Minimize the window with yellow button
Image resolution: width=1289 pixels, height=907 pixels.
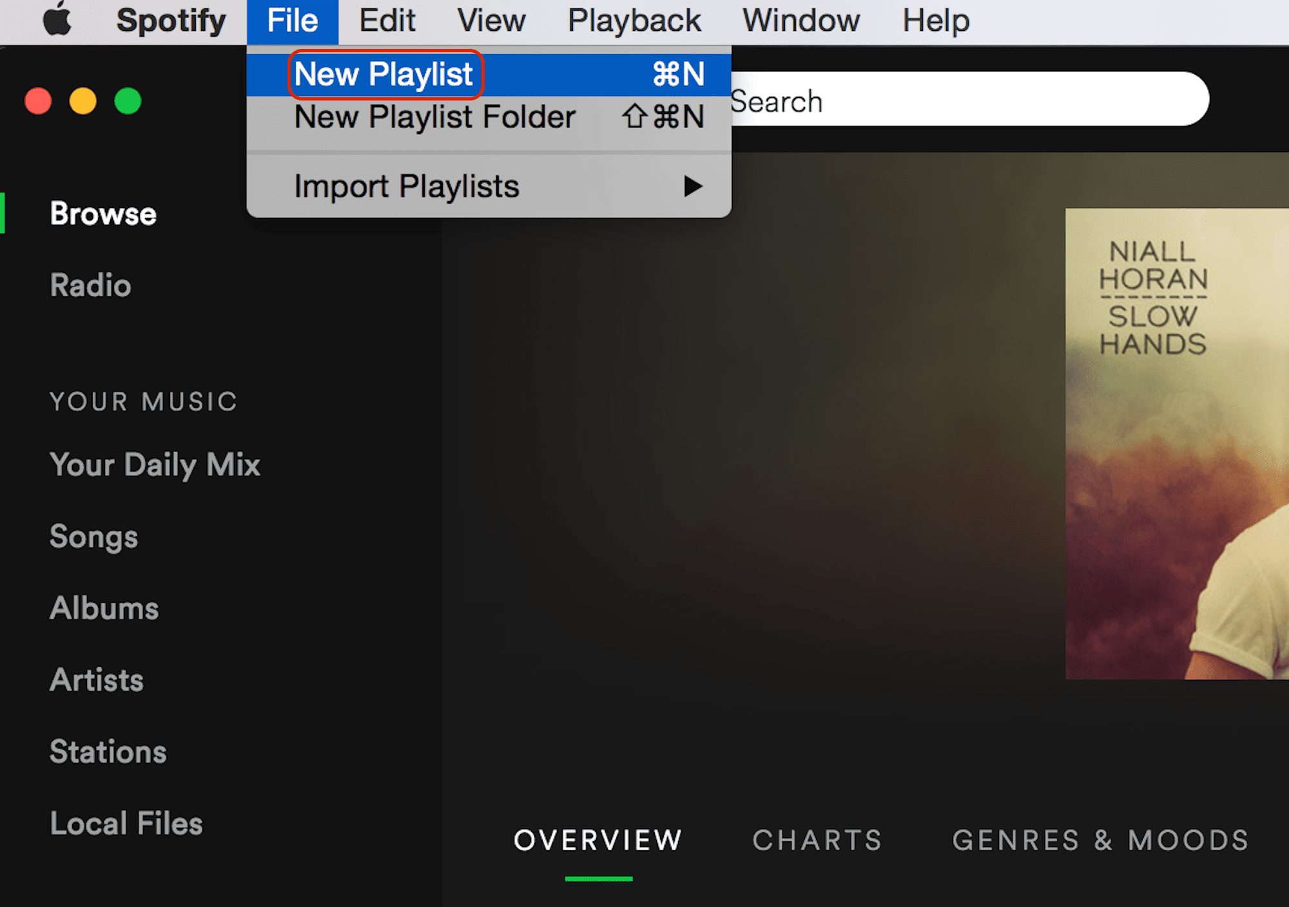pyautogui.click(x=82, y=101)
